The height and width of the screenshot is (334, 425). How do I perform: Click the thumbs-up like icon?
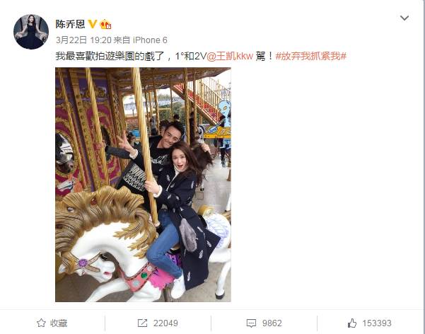352,323
